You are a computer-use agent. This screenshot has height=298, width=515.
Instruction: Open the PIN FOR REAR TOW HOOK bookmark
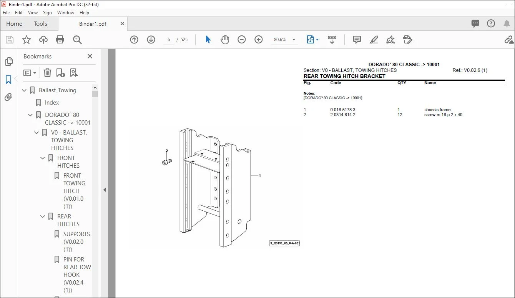(x=77, y=275)
